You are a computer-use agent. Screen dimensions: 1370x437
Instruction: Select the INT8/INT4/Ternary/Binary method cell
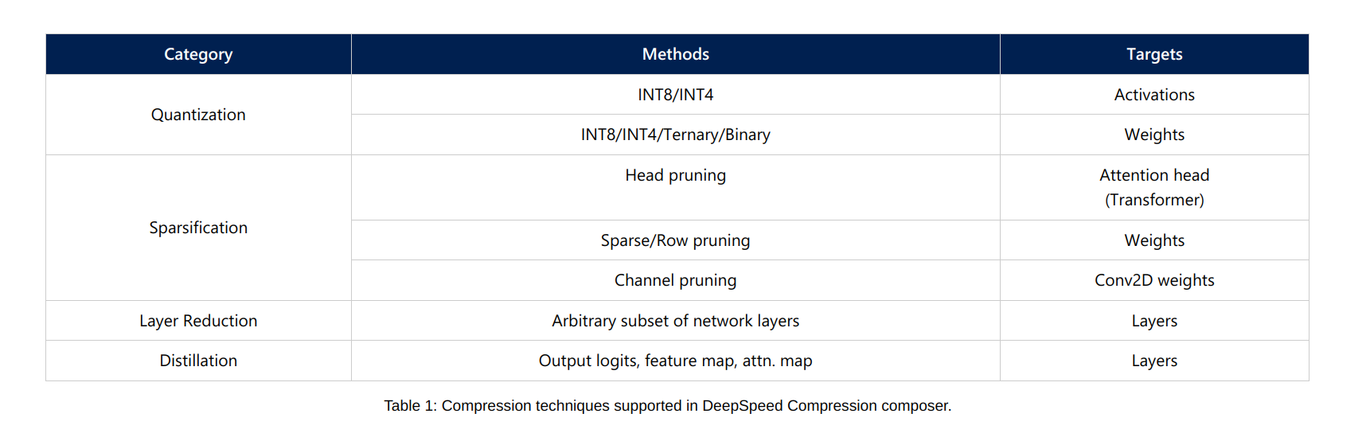click(x=675, y=135)
